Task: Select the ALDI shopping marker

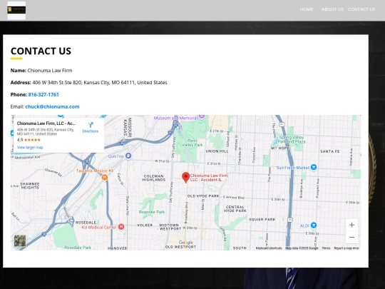Action: pyautogui.click(x=314, y=225)
